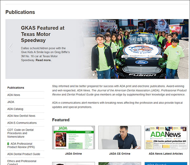Open JADA Online caption link
This screenshot has height=165, width=190.
point(73,154)
